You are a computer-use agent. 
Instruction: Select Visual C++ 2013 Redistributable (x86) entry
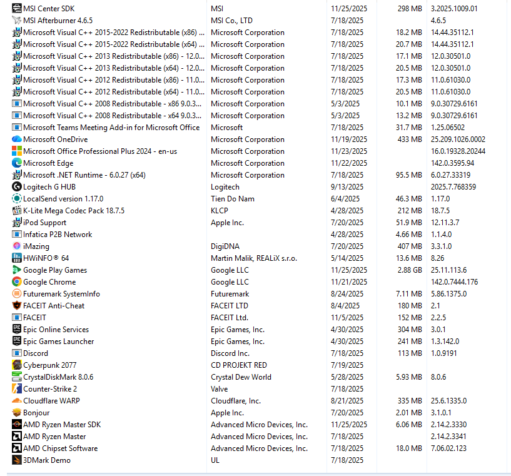[x=114, y=56]
